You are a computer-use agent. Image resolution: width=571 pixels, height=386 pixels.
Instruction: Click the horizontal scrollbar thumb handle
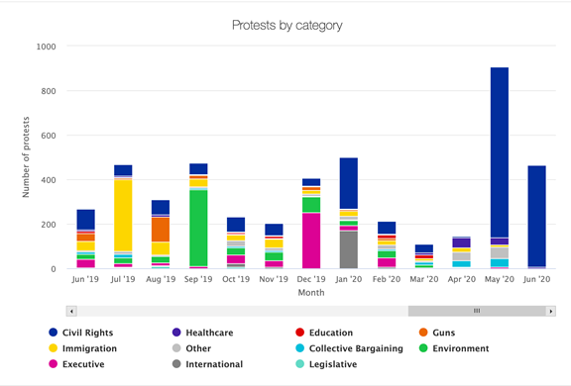(477, 311)
